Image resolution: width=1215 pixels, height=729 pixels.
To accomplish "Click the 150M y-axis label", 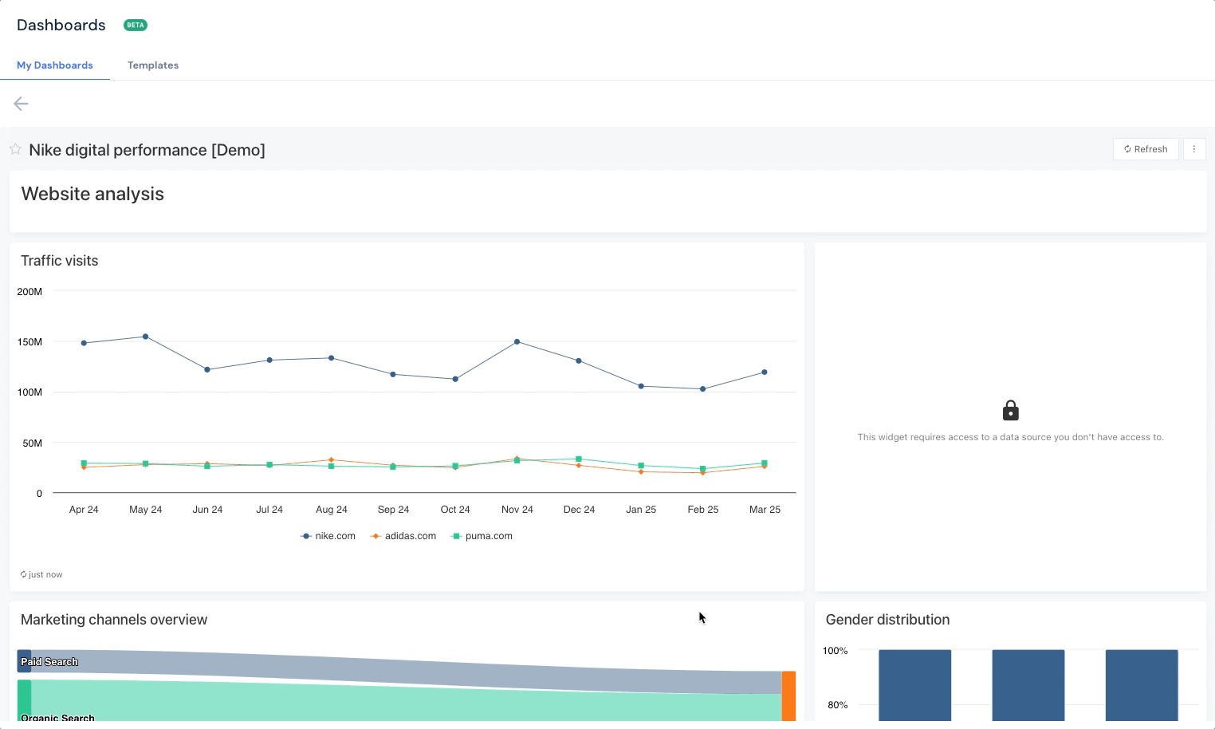I will [29, 342].
